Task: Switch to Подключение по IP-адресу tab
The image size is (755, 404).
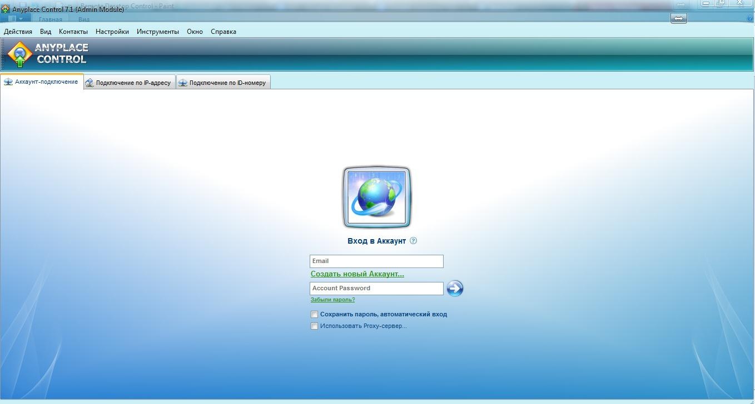Action: (130, 83)
